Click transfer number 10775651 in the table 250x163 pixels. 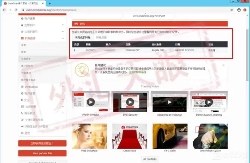click(91, 50)
